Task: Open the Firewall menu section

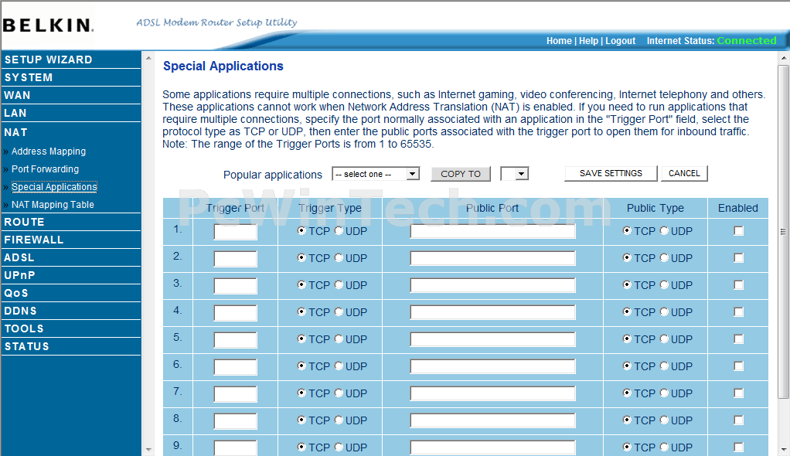Action: coord(34,240)
